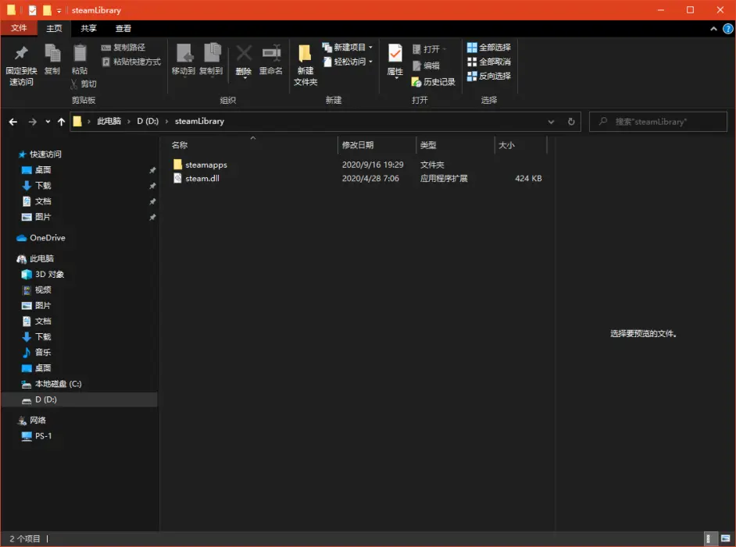Open OneDrive in the navigation pane
Screen dimensions: 736x547
47,238
